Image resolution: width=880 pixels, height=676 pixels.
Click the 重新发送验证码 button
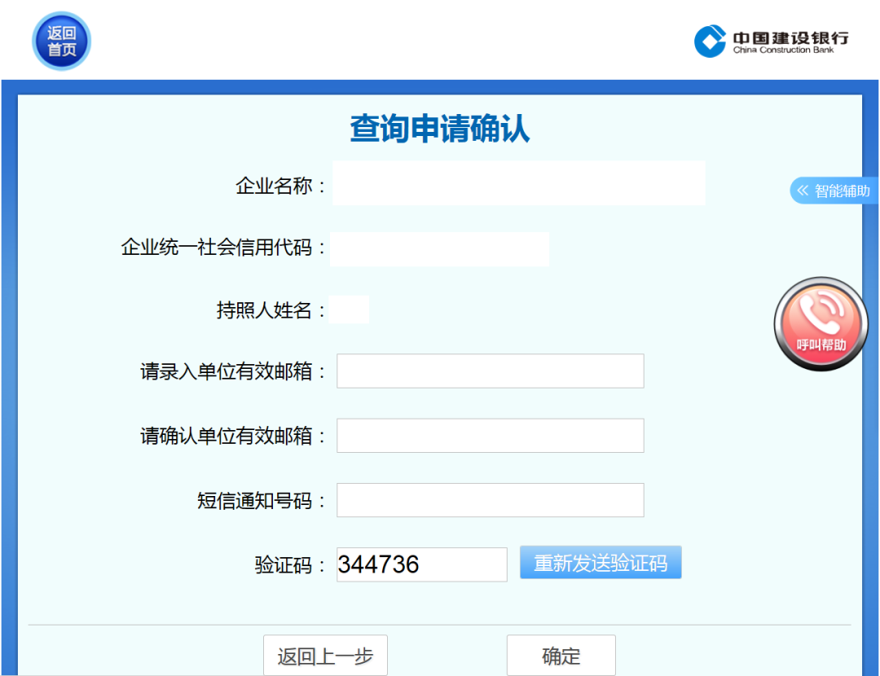(x=601, y=562)
